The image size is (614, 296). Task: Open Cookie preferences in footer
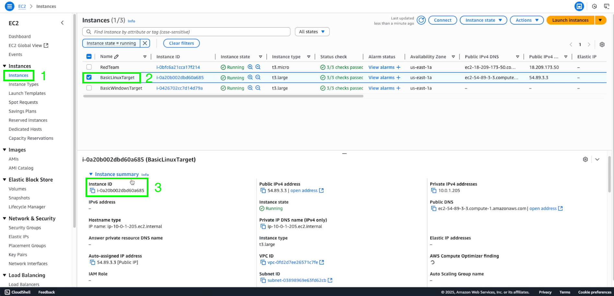(x=595, y=292)
